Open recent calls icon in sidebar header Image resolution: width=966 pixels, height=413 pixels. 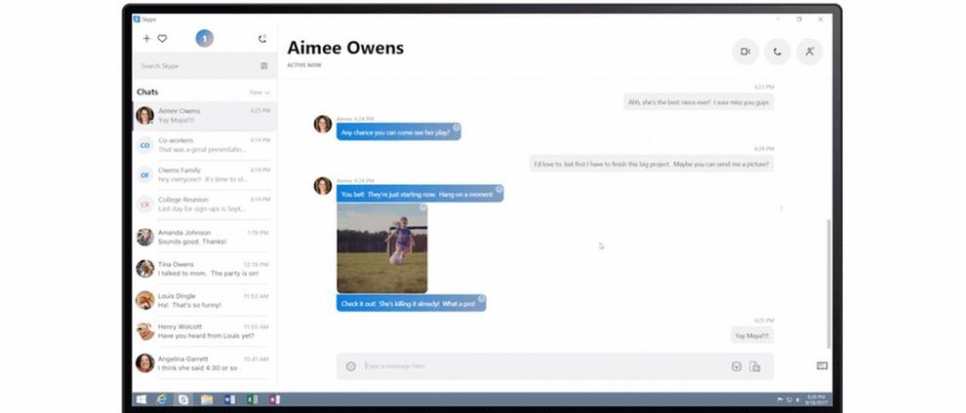pyautogui.click(x=262, y=39)
